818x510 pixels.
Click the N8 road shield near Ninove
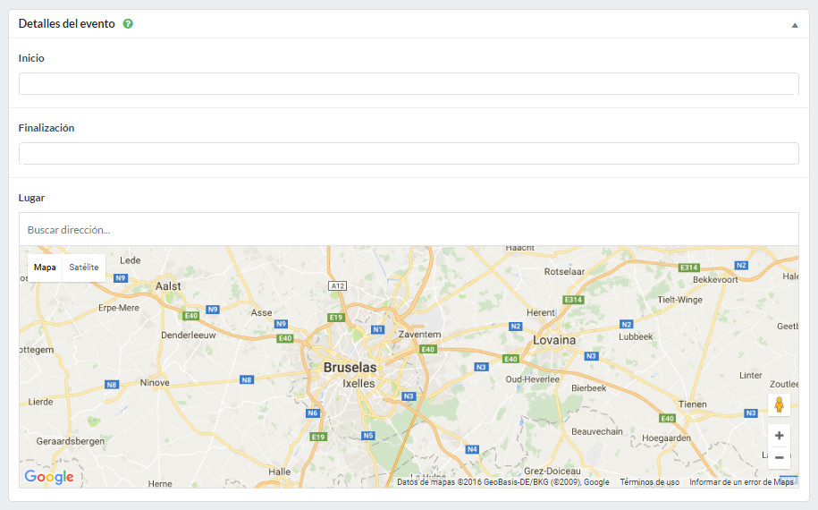[x=112, y=385]
